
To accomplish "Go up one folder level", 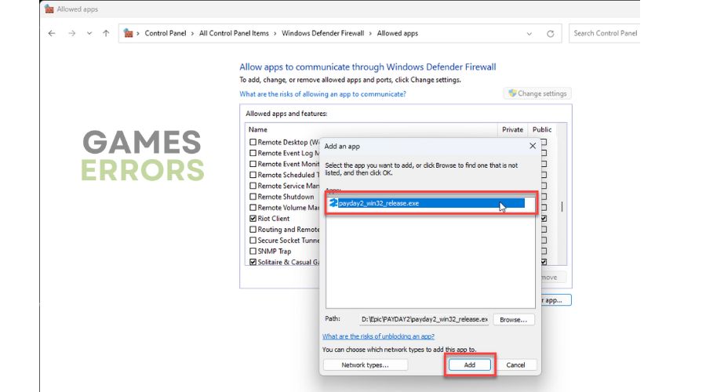I will [106, 33].
